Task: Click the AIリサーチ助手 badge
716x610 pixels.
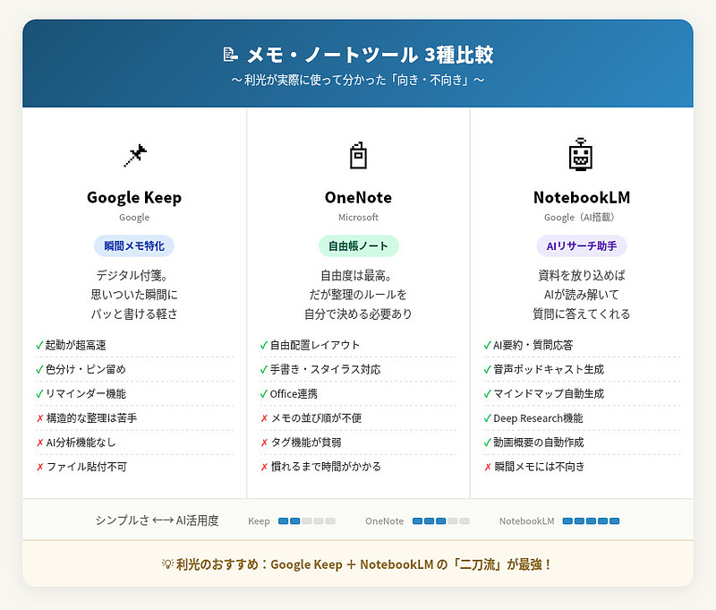Action: (x=583, y=245)
